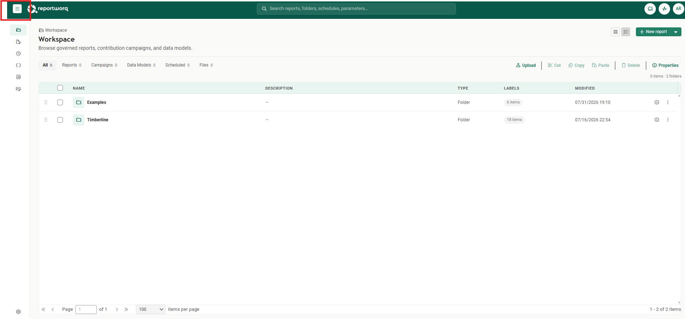The image size is (685, 319).
Task: Check the Timberline row checkbox
Action: pos(60,120)
